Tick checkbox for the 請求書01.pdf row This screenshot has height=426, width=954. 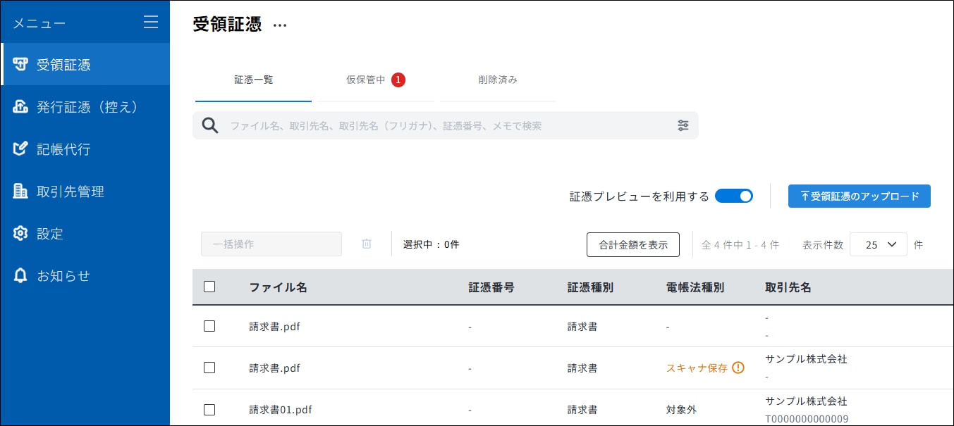point(209,409)
